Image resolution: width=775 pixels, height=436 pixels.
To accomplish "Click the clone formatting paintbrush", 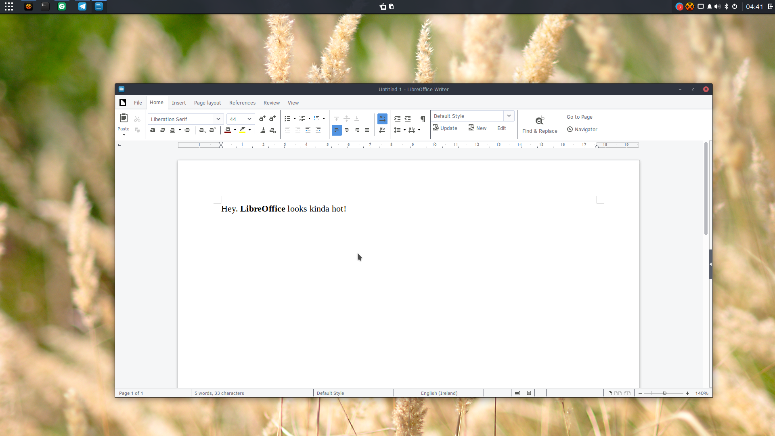I will [263, 130].
